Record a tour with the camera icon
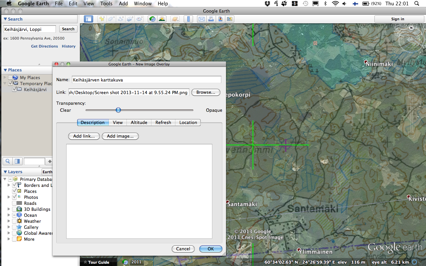Viewport: 426px width, 266px height. 140,19
